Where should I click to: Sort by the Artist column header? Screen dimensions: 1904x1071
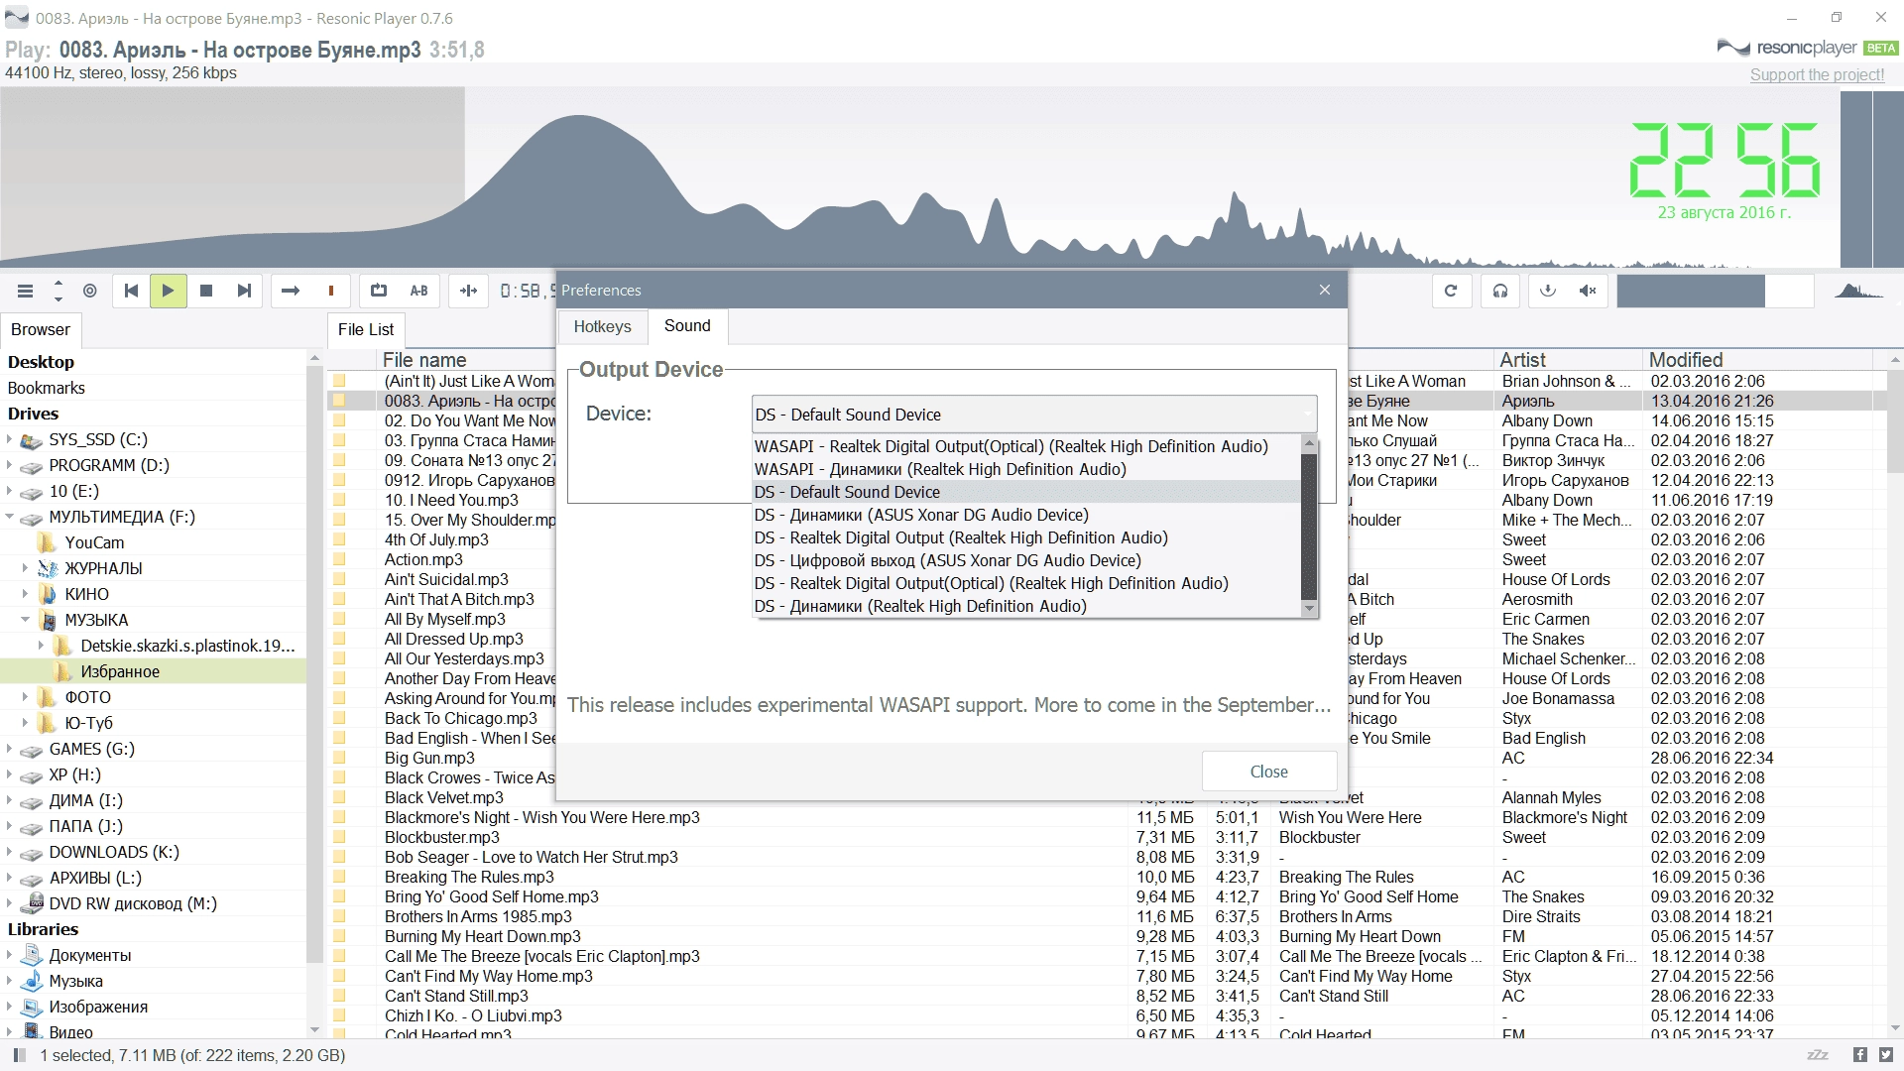coord(1567,360)
